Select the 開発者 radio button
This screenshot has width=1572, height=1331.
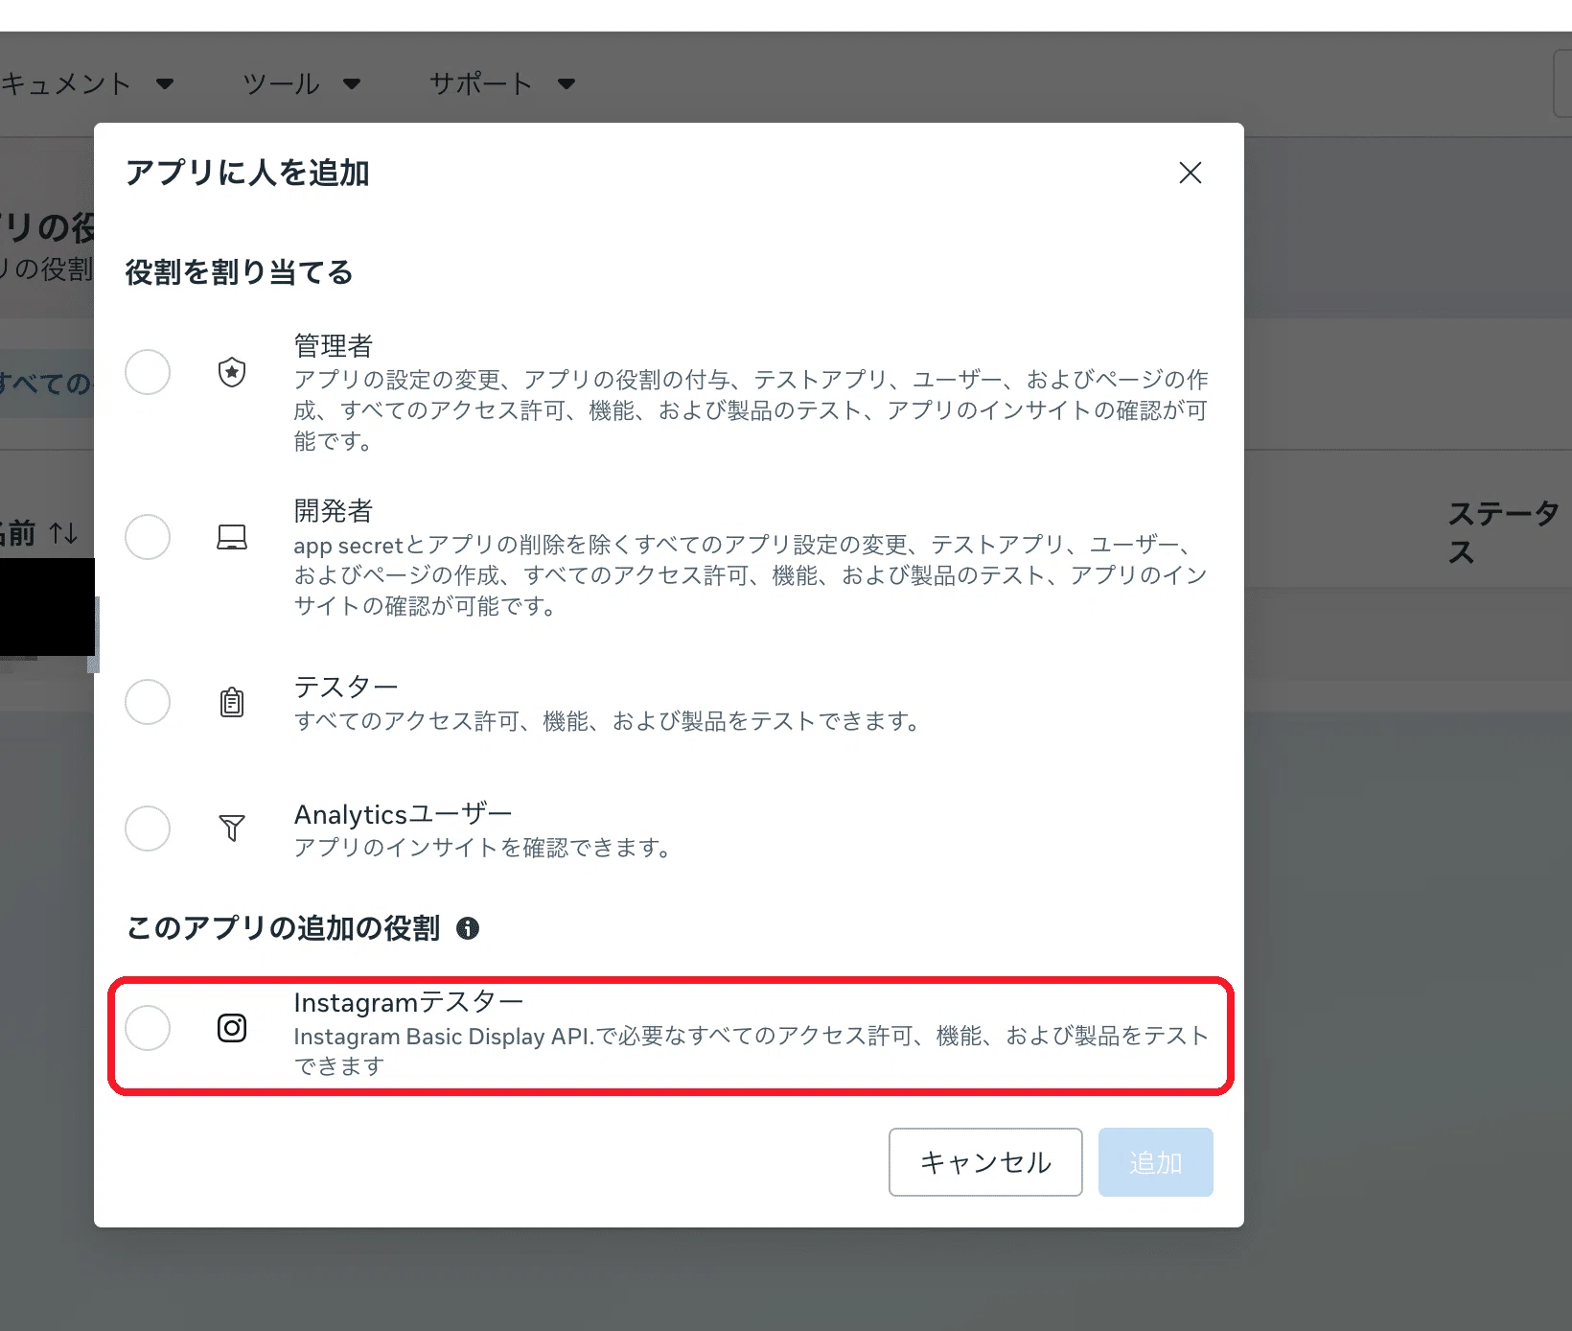coord(148,537)
